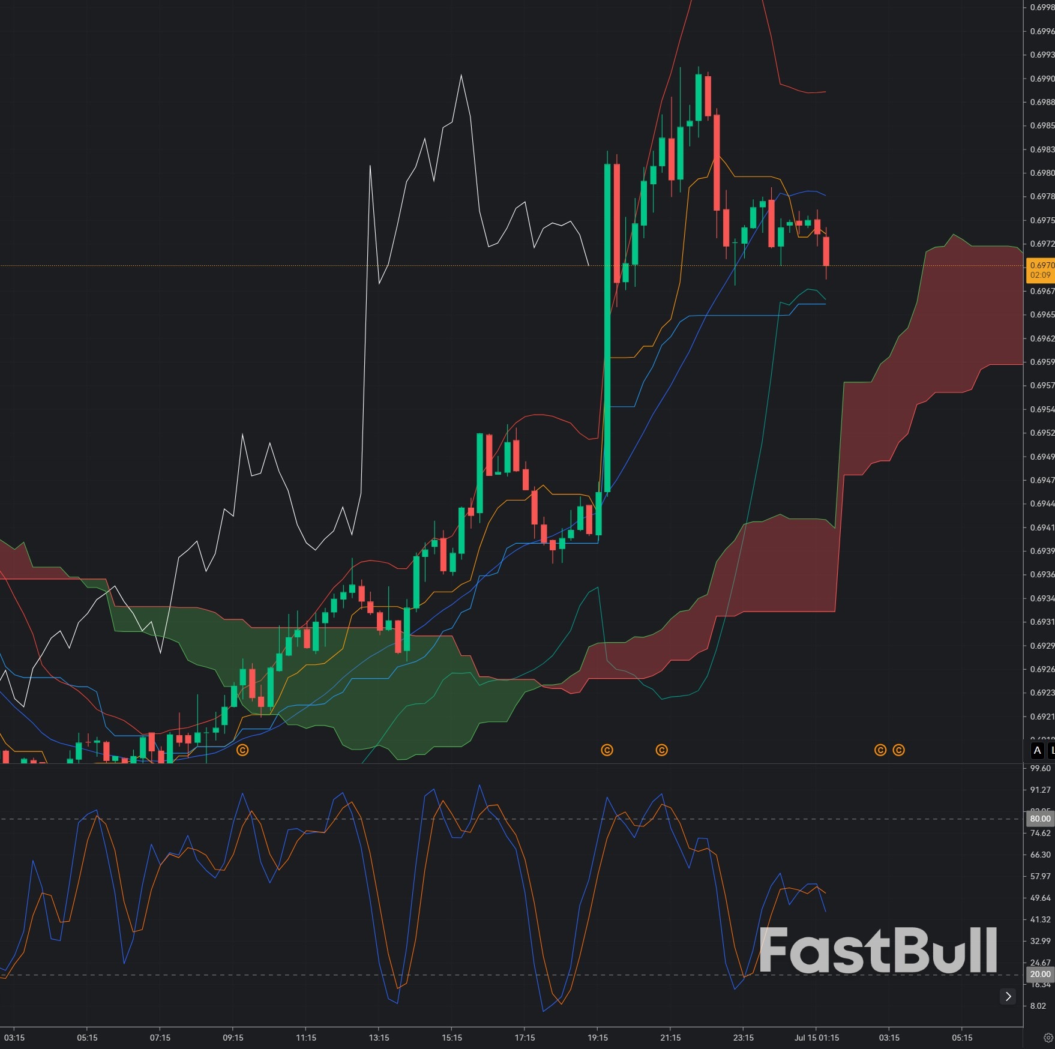Click the 21:15 time axis label
Viewport: 1055px width, 1049px height.
[x=670, y=1038]
